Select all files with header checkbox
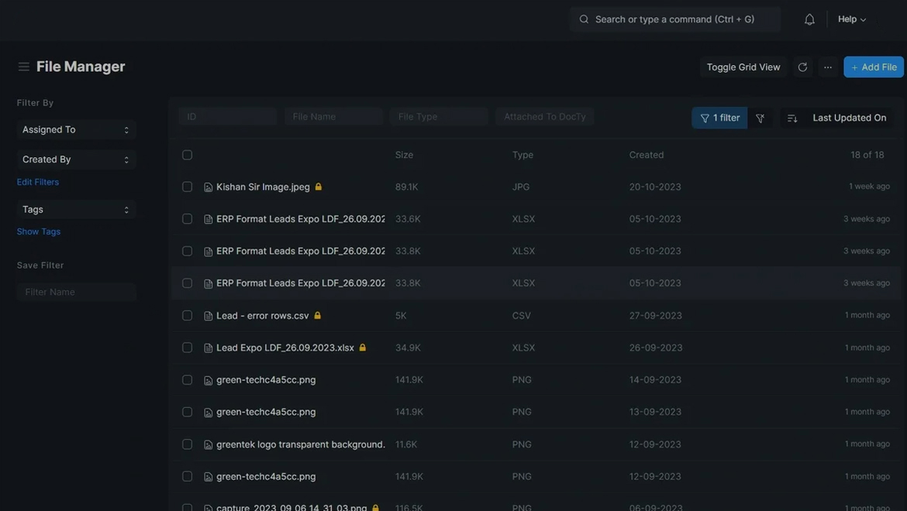This screenshot has height=511, width=907. coord(187,155)
